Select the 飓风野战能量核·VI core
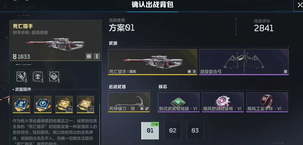The width and height of the screenshot is (303, 145). click(x=223, y=102)
